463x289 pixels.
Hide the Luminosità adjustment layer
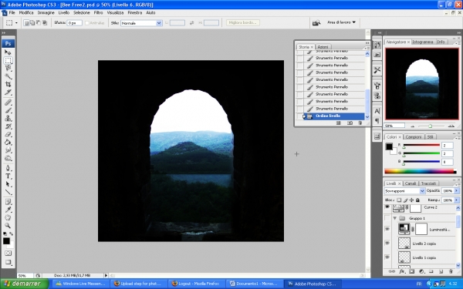[x=387, y=229]
